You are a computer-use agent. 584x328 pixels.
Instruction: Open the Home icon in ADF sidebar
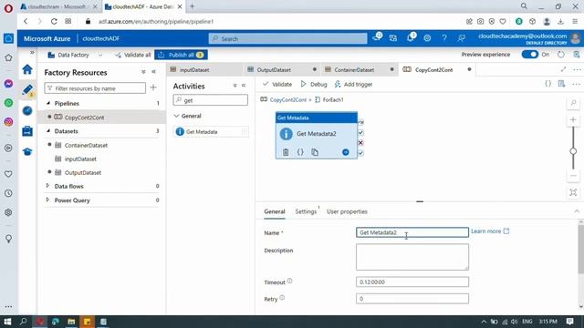(27, 69)
